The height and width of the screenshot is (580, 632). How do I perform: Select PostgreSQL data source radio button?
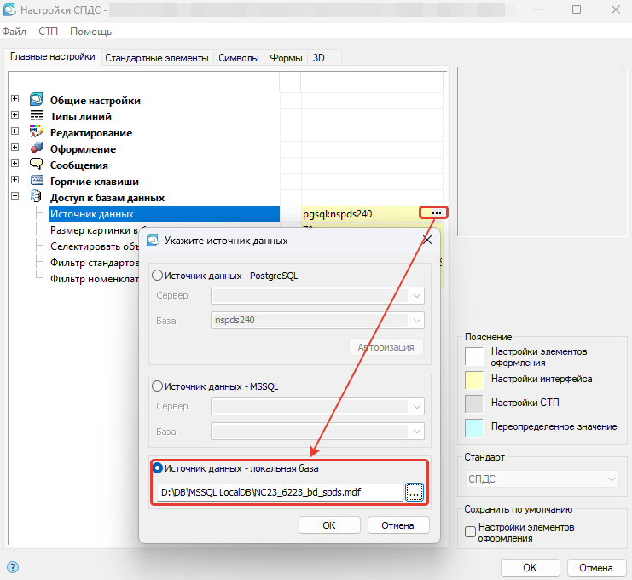[157, 275]
